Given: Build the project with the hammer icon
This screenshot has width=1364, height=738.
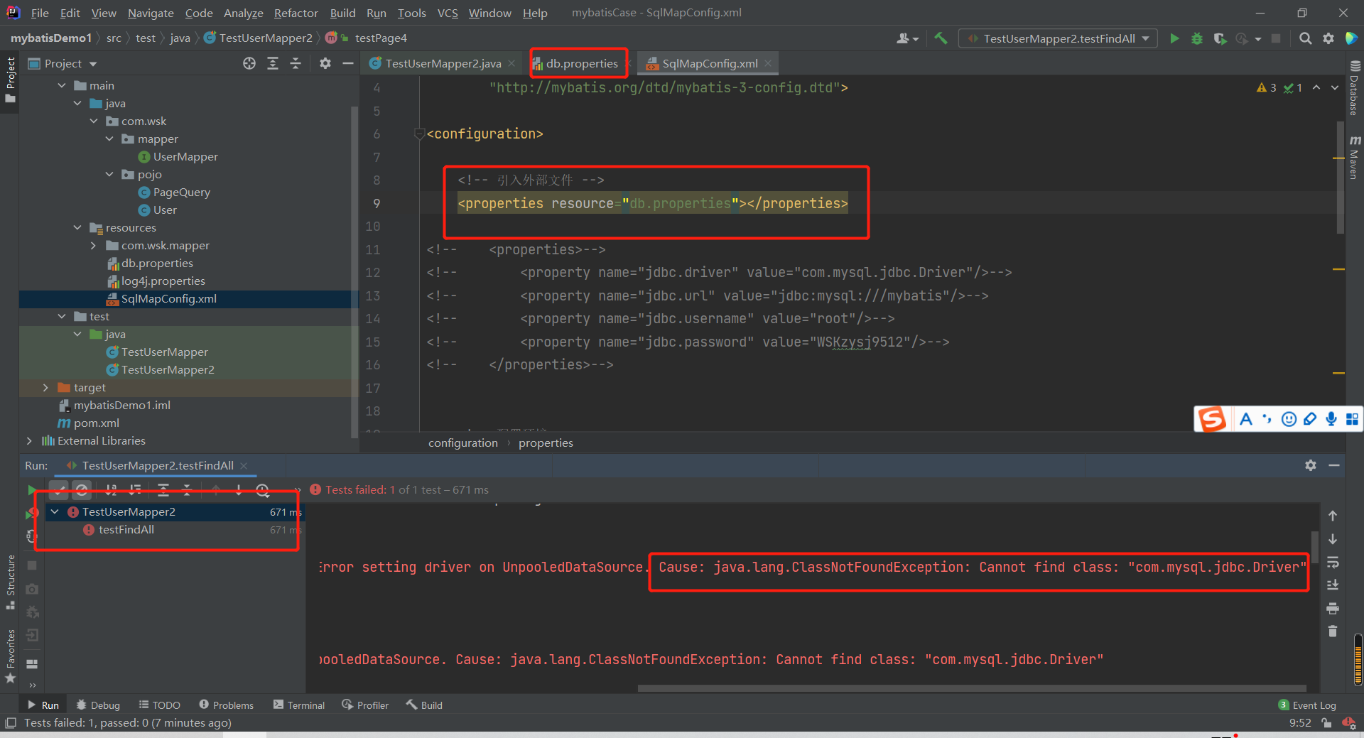Looking at the screenshot, I should point(941,38).
